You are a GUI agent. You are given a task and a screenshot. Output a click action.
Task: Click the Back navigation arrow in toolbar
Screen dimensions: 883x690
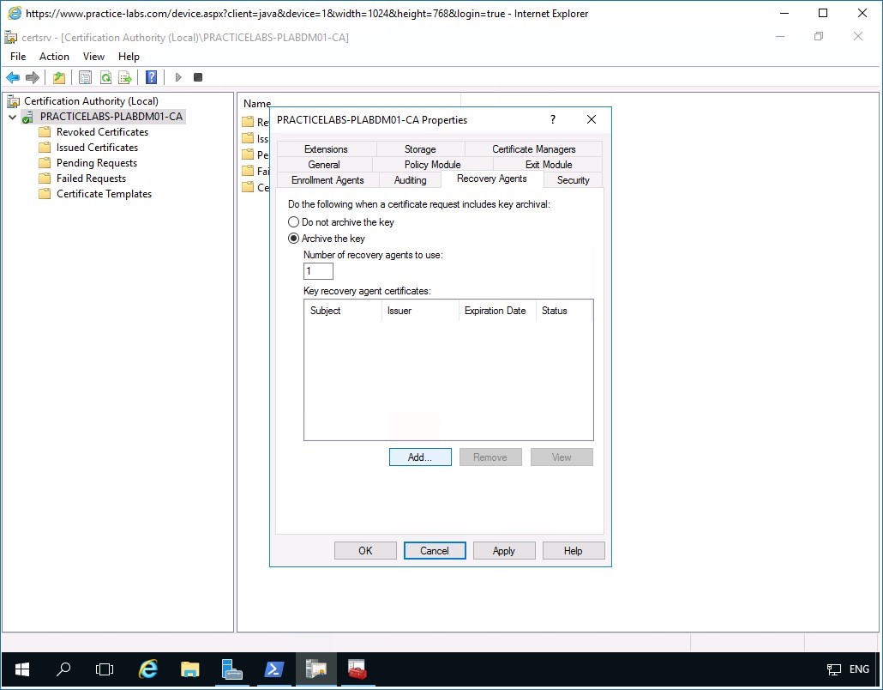tap(12, 77)
